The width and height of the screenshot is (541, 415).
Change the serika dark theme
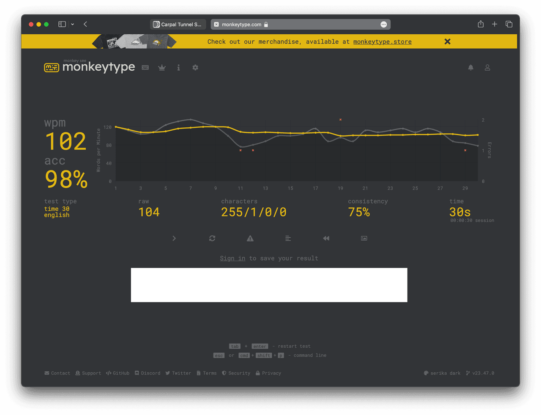(442, 373)
